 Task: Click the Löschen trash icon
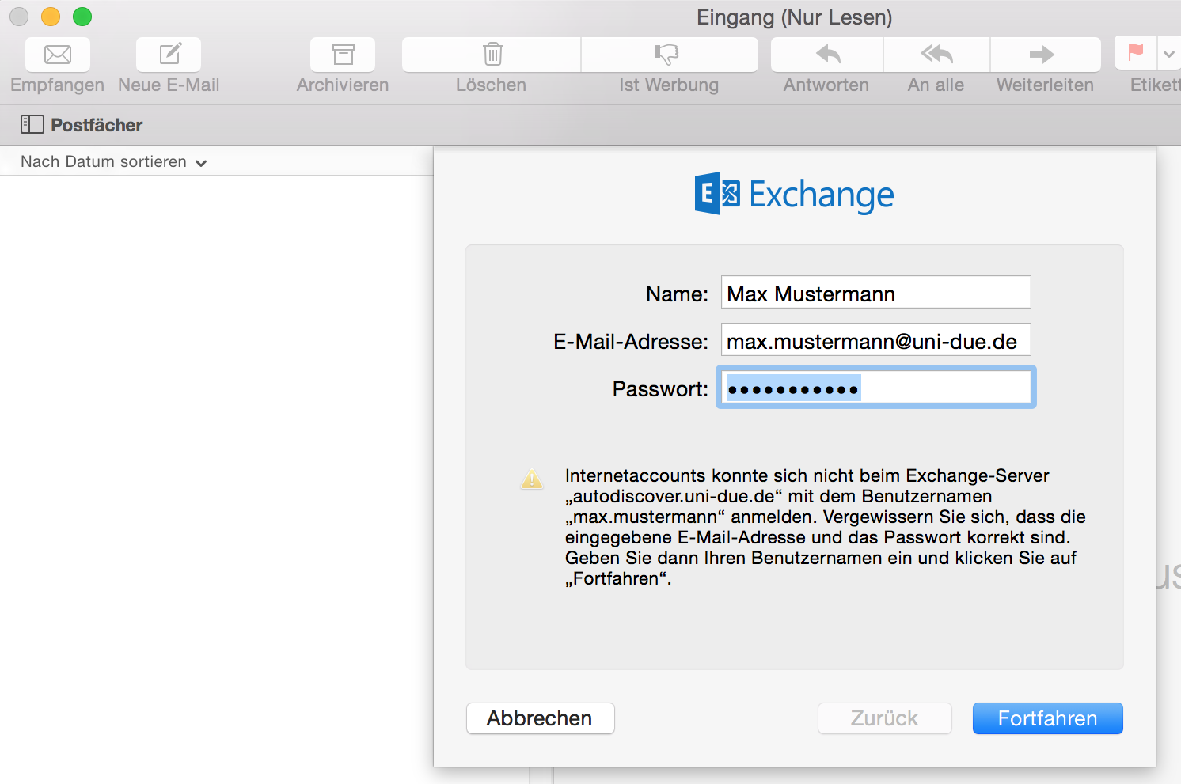(x=491, y=55)
